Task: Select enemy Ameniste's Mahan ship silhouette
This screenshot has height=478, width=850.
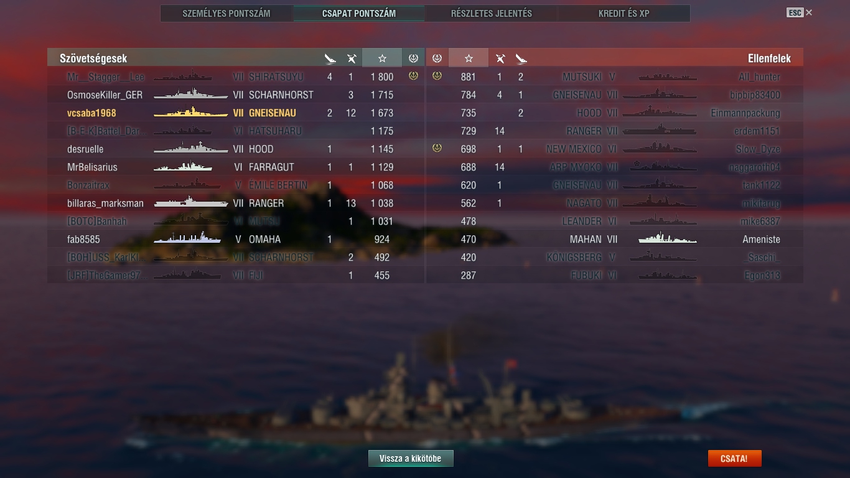Action: coord(668,238)
